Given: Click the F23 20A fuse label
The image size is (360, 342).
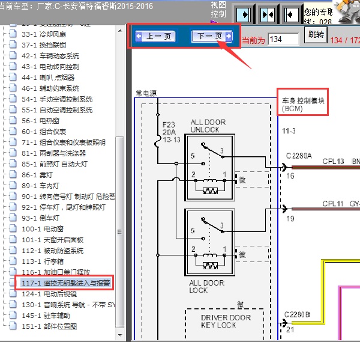Looking at the screenshot, I should [169, 129].
